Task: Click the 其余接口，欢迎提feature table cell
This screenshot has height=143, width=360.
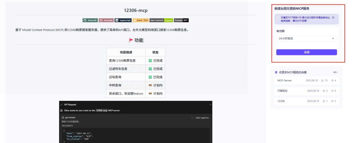Action: pos(126,94)
